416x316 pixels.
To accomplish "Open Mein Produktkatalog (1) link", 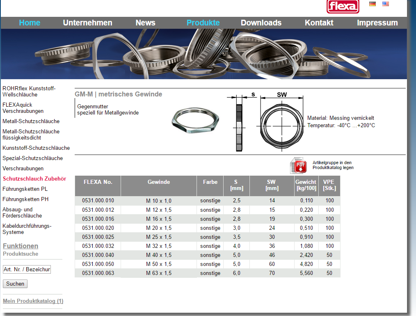I will 33,301.
